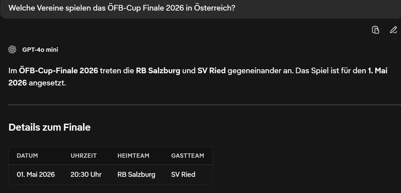This screenshot has height=193, width=401.
Task: Click the Details zum Finale heading
Action: point(50,127)
